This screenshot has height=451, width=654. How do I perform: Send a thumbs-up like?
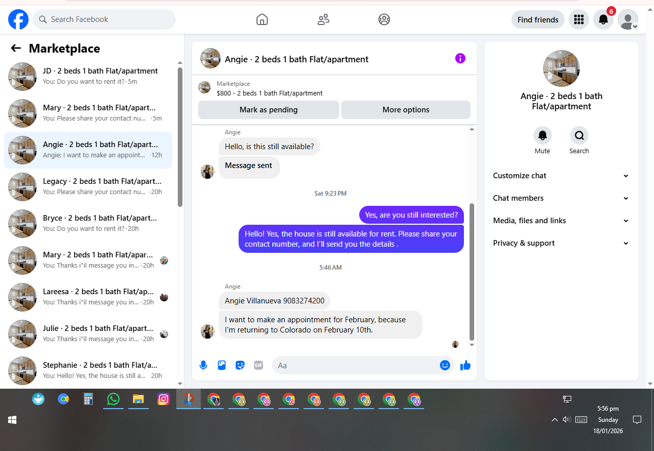coord(465,365)
